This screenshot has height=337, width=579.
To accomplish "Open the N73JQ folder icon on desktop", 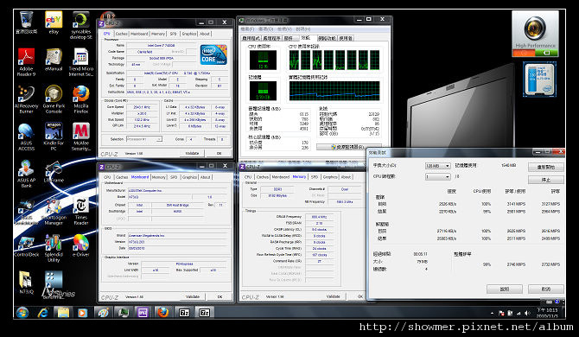I will (x=26, y=283).
